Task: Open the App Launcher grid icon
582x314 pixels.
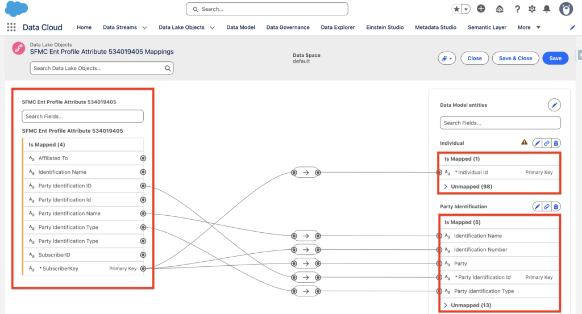Action: coord(11,27)
